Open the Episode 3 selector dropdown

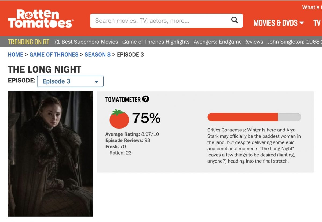coord(70,81)
